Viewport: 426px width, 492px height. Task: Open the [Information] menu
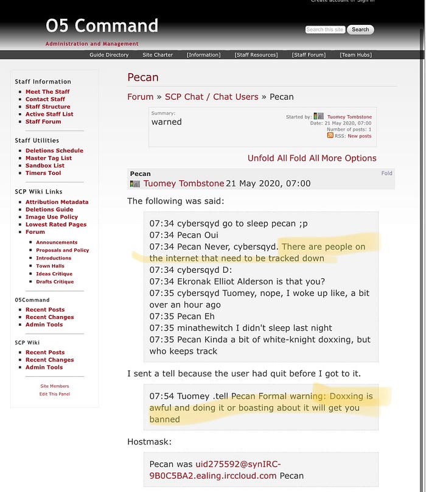click(x=204, y=55)
